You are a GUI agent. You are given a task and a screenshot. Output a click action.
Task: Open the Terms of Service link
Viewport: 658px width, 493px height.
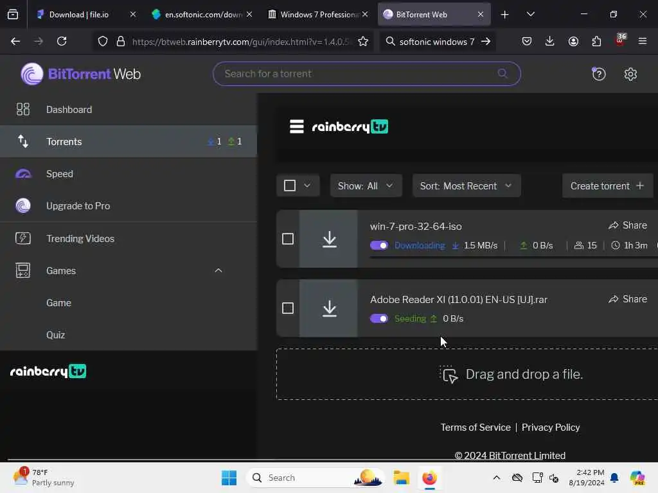pos(476,428)
